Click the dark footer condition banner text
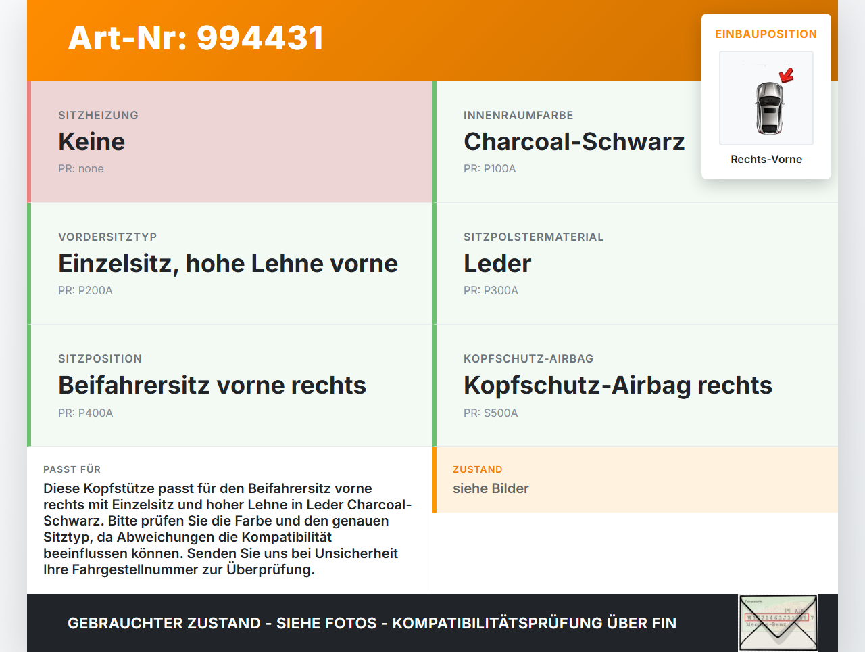Viewport: 865px width, 652px height. coord(372,623)
